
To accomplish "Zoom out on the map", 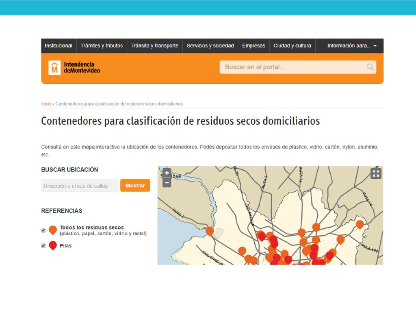I will coord(167,182).
